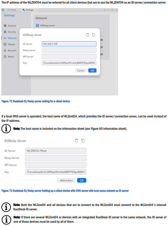Click the Figure 72 caption text
This screenshot has width=168, height=226.
(36, 101)
